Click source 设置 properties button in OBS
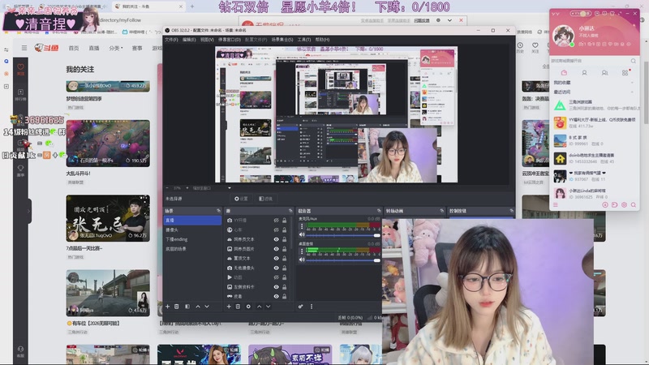649x365 pixels. [241, 199]
